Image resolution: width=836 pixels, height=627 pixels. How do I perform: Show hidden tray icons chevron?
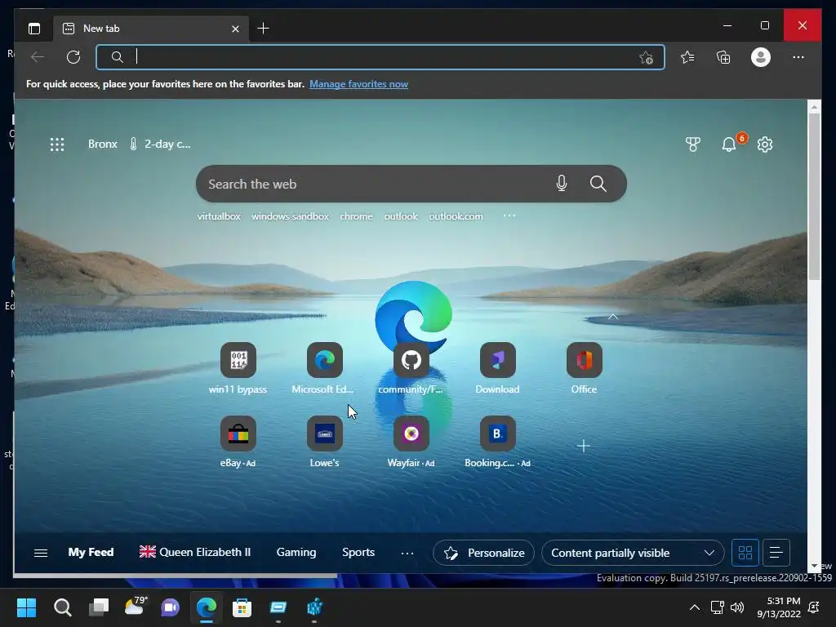(695, 607)
